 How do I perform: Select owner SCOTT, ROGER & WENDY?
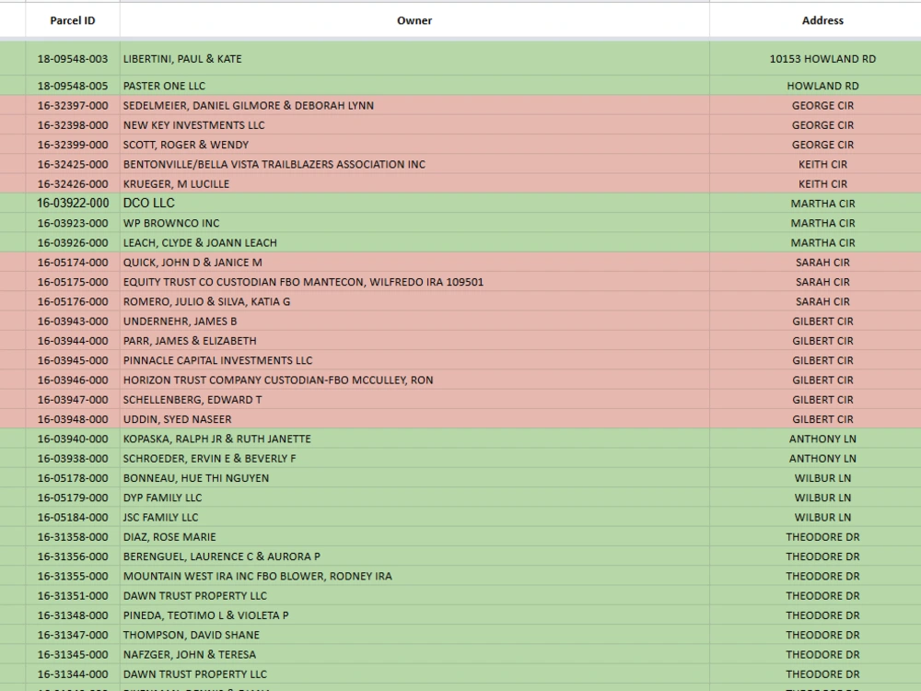coord(414,145)
